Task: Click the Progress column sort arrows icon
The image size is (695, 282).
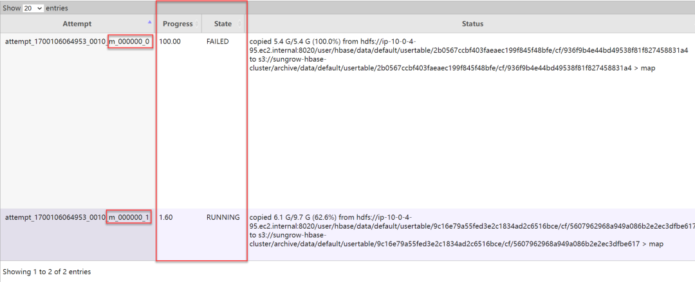Action: 197,24
